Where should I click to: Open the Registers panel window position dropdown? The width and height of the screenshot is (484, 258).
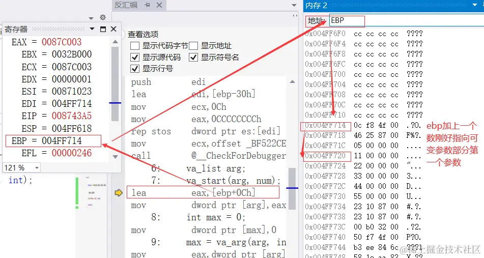[x=92, y=28]
